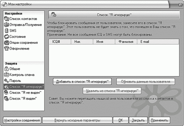Click the SMS phone icon
The image size is (184, 126).
[x=6, y=31]
